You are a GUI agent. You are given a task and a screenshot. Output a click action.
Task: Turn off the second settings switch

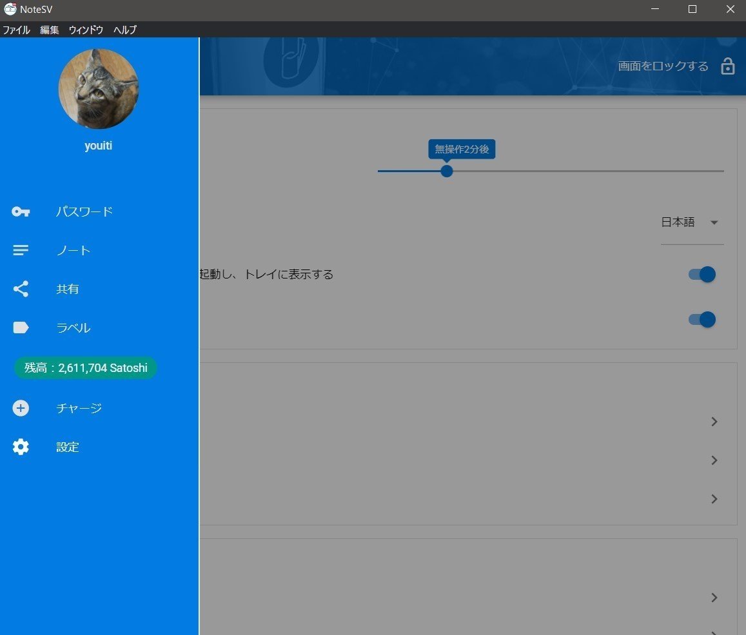coord(701,319)
